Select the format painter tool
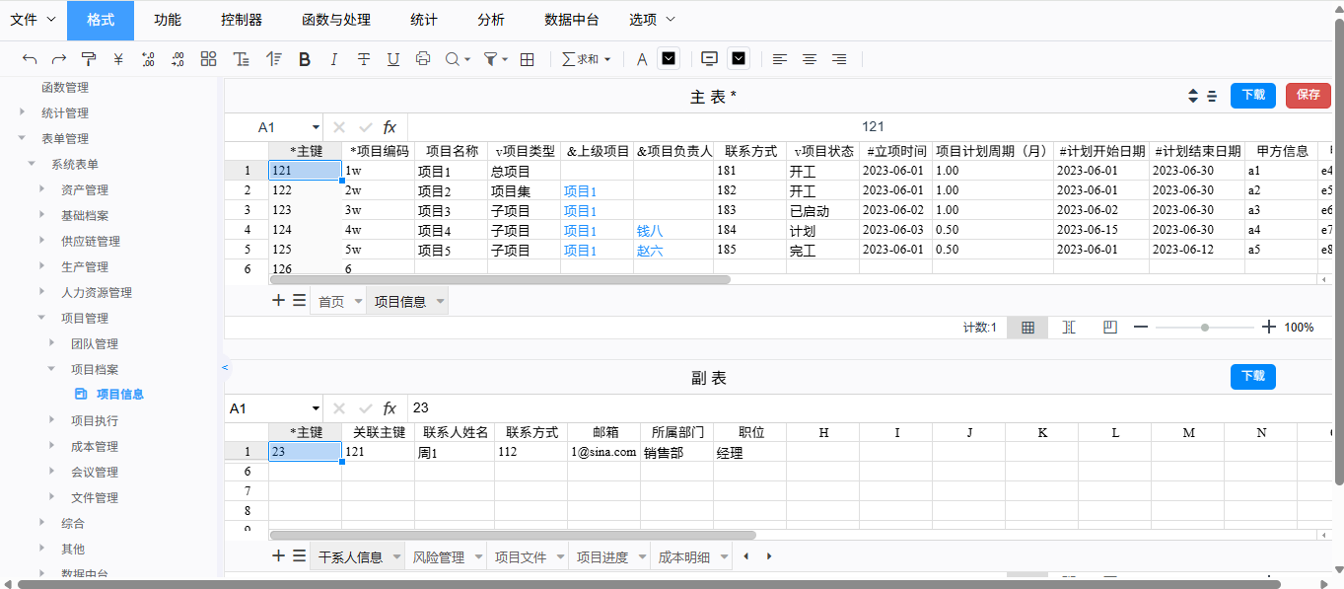 pos(89,59)
